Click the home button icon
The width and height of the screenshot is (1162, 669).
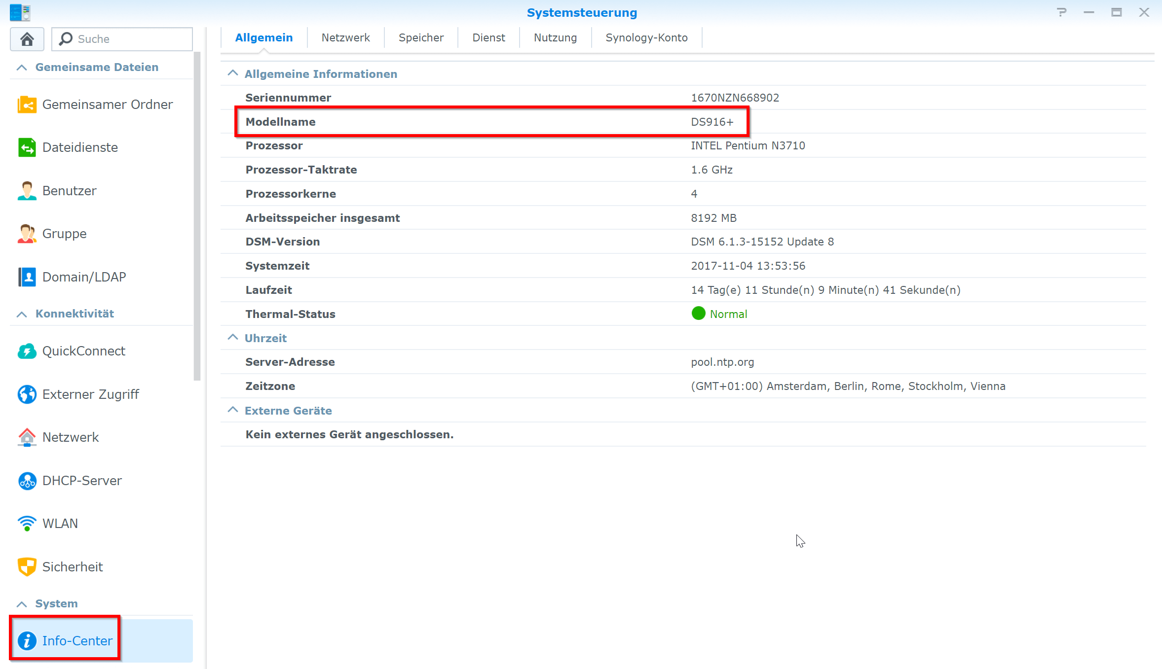27,39
